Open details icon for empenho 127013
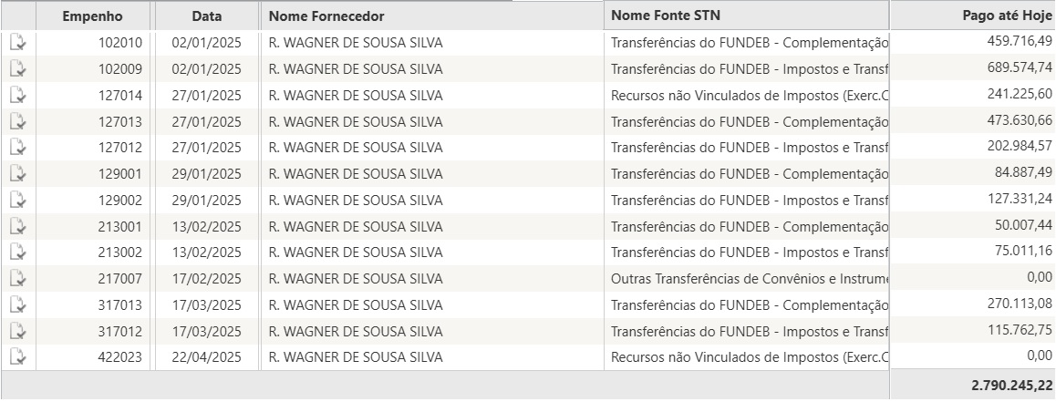The width and height of the screenshot is (1056, 402). click(17, 122)
